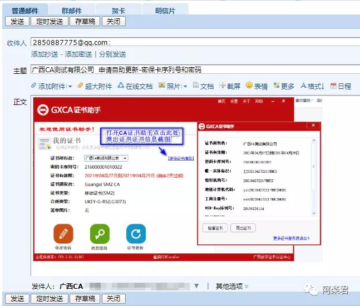Open the 群邮件 tab

coord(72,11)
